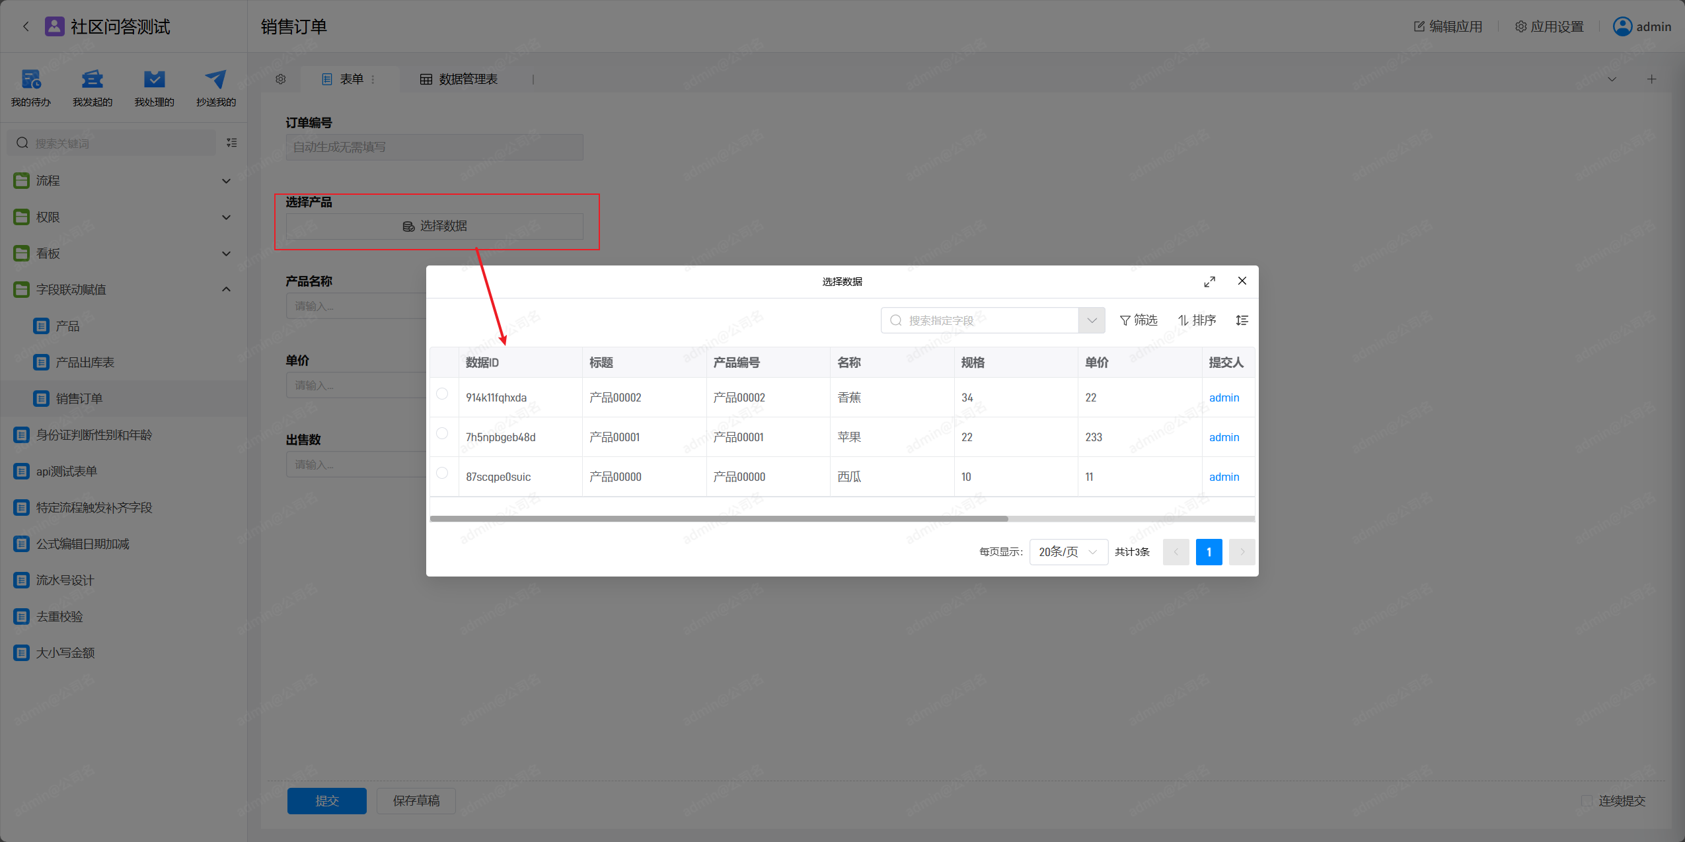Enable the 连续提交 checkbox
This screenshot has width=1685, height=842.
(1587, 801)
